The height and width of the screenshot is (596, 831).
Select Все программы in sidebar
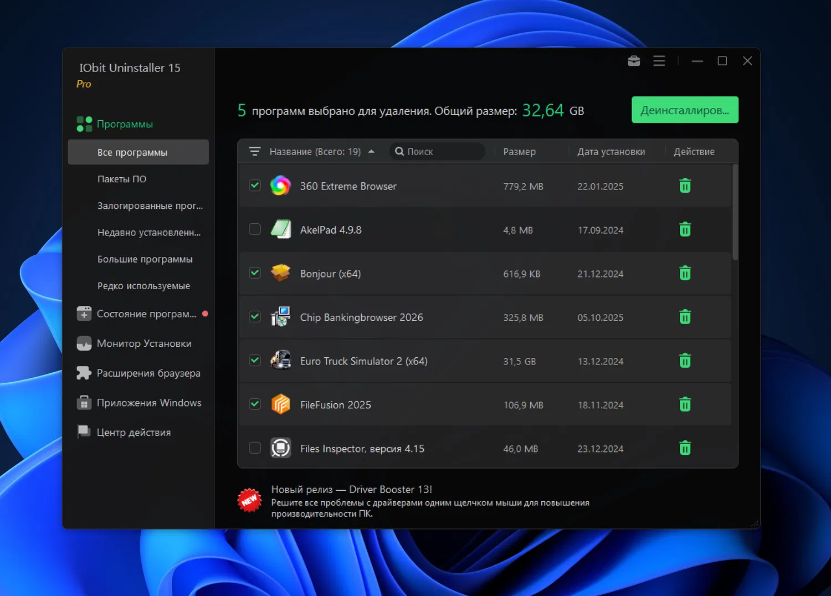coord(138,152)
